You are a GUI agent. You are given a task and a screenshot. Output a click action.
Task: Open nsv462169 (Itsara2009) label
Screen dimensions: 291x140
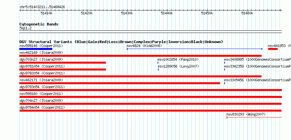[x=41, y=53]
